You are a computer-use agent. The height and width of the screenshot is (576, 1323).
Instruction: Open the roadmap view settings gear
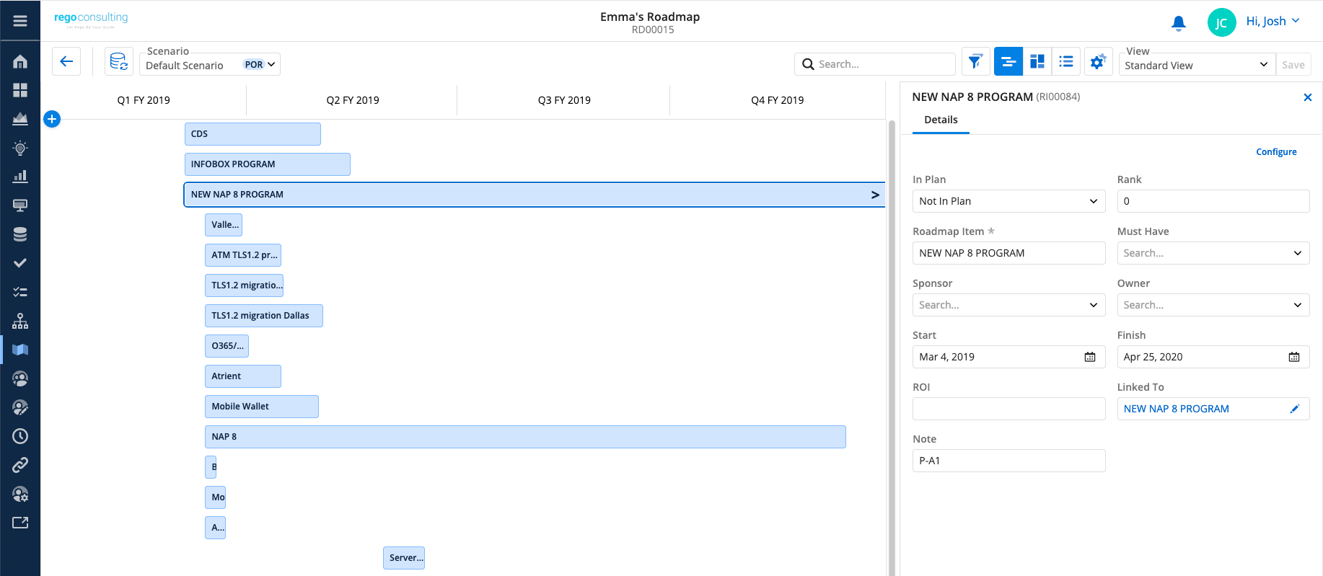coord(1097,61)
